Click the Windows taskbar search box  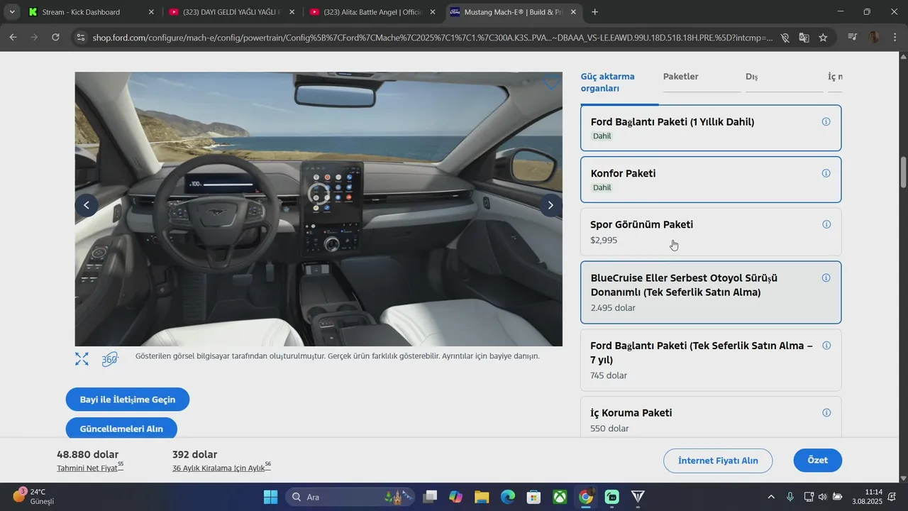point(351,497)
